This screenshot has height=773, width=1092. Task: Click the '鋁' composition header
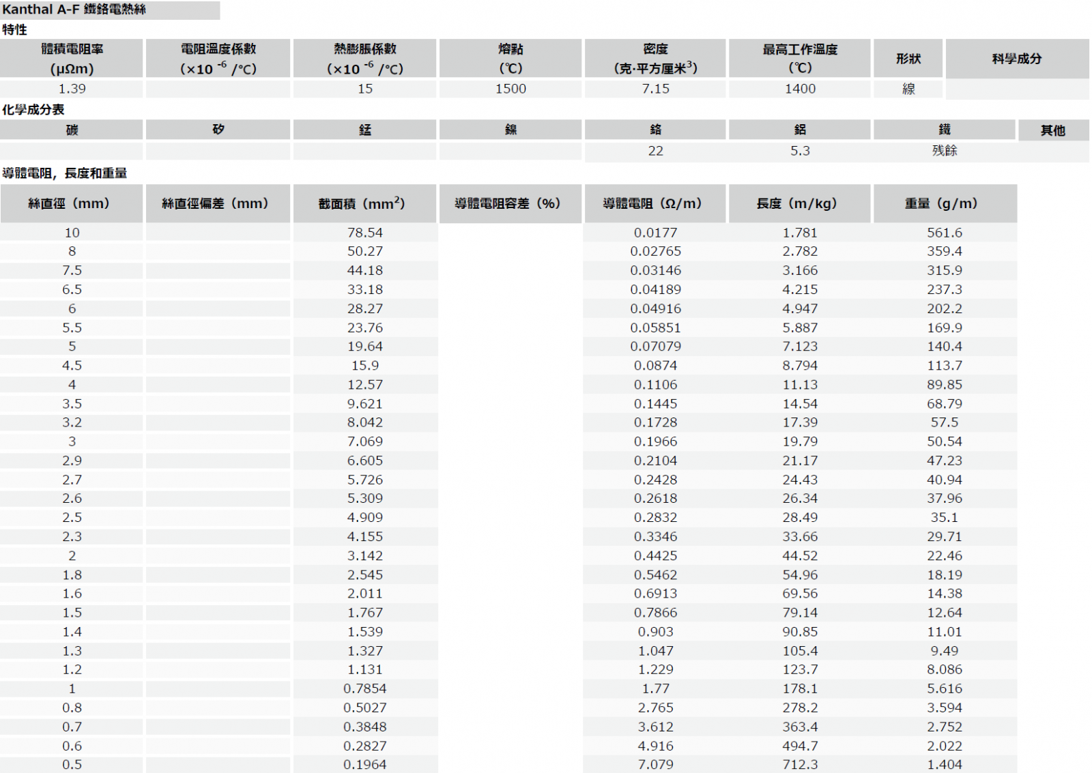(800, 130)
